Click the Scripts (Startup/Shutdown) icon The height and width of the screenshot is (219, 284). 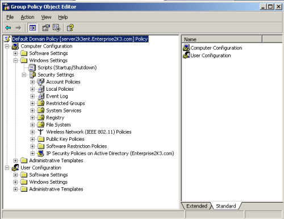coord(32,68)
